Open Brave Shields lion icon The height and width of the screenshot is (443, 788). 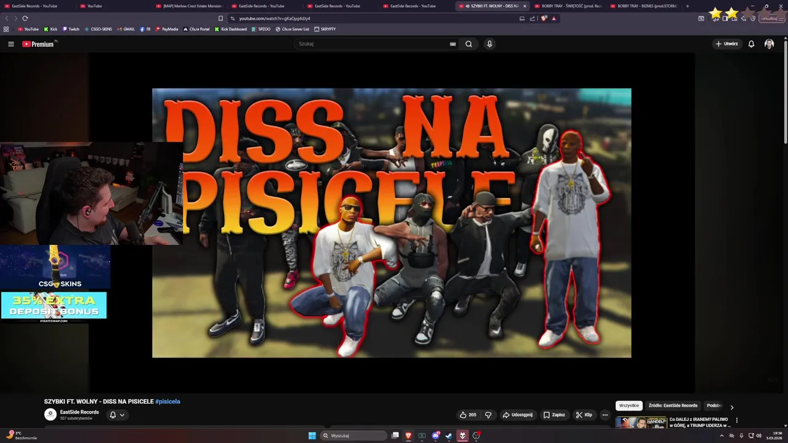click(544, 18)
